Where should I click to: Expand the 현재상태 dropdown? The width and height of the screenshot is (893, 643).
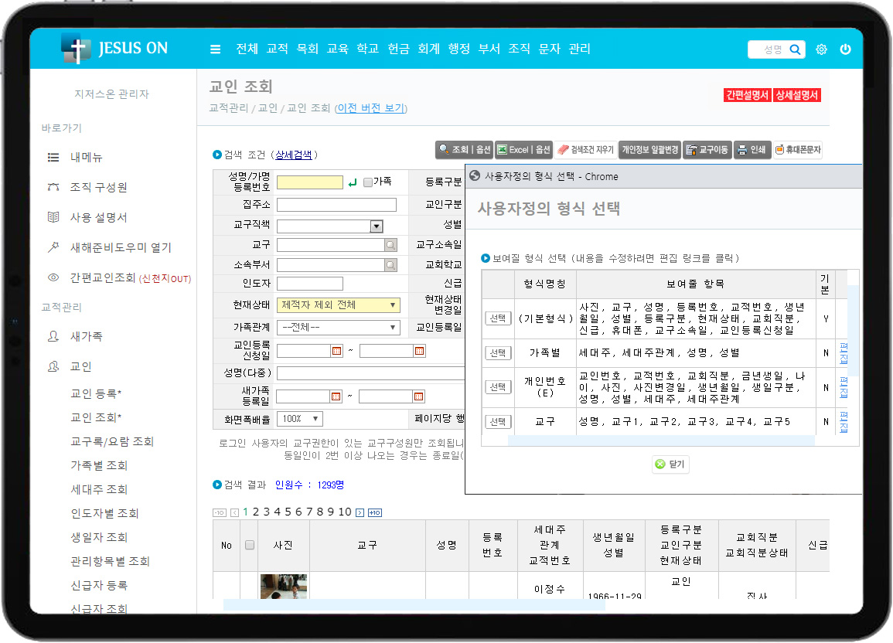pyautogui.click(x=393, y=305)
